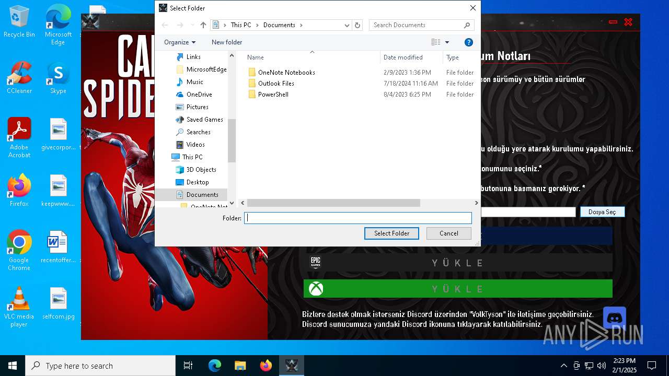The image size is (669, 376).
Task: Click the taskbar search box
Action: click(x=100, y=366)
